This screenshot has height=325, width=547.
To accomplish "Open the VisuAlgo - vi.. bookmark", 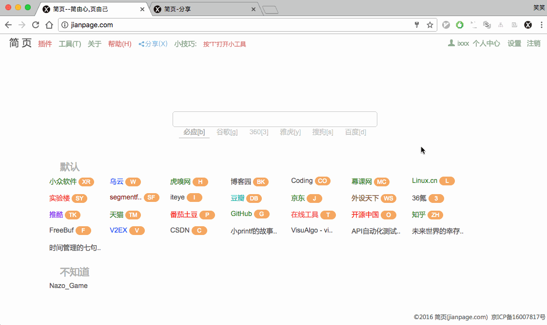I will tap(312, 230).
